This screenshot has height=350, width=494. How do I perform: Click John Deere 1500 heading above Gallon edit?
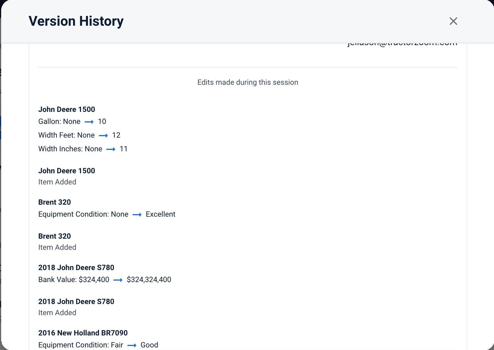point(67,109)
